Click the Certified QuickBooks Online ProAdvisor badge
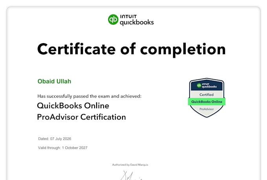Image resolution: width=267 pixels, height=180 pixels. (x=207, y=98)
